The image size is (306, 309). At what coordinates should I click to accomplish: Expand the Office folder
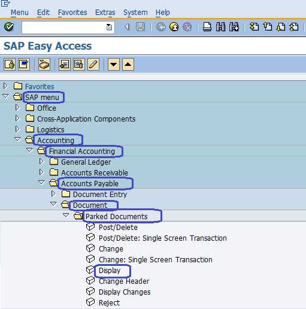point(17,107)
